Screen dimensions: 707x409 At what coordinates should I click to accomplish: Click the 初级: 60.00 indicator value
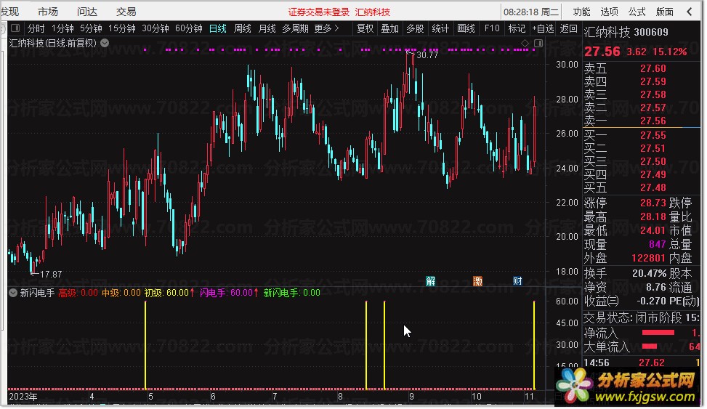169,293
